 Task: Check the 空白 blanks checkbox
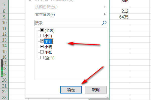point(42,57)
